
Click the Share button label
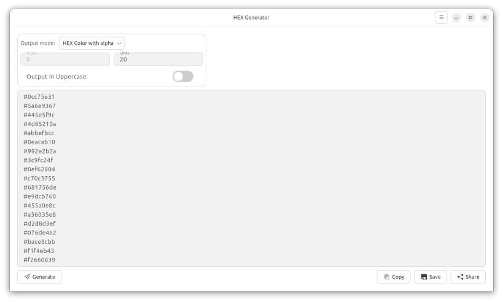(472, 277)
